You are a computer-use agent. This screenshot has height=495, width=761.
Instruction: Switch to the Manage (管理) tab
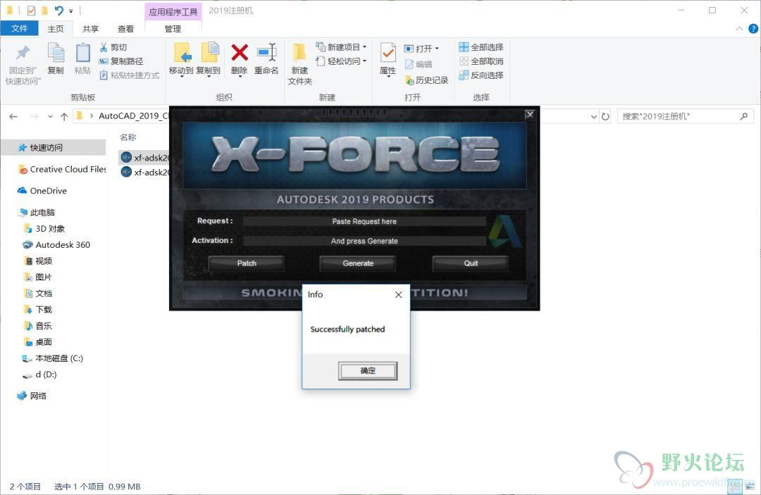[173, 29]
